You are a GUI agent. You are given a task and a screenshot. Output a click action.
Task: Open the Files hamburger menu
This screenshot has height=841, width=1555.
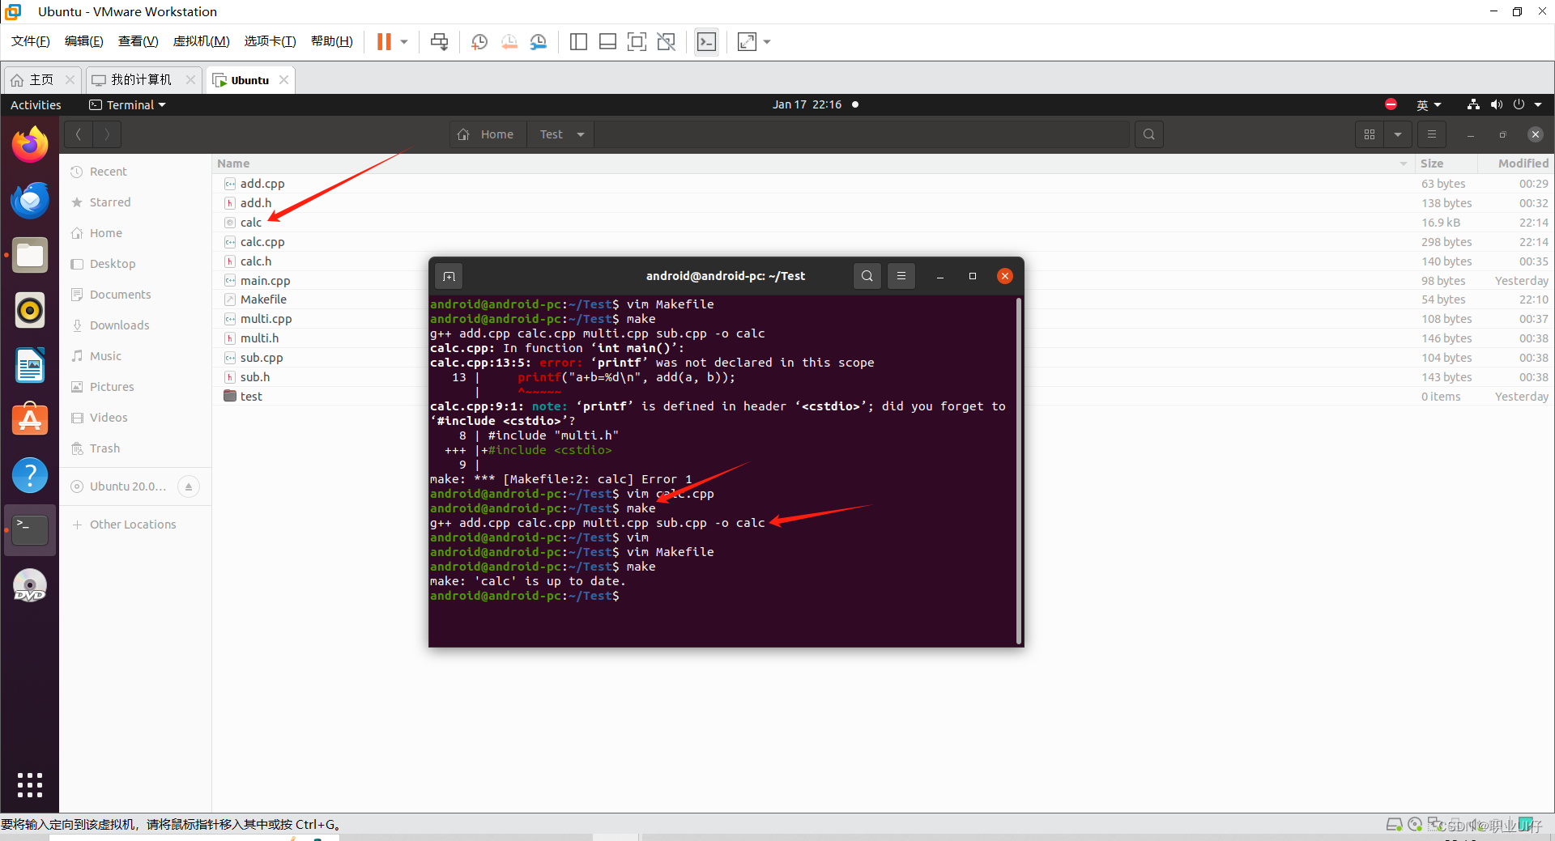(1432, 134)
